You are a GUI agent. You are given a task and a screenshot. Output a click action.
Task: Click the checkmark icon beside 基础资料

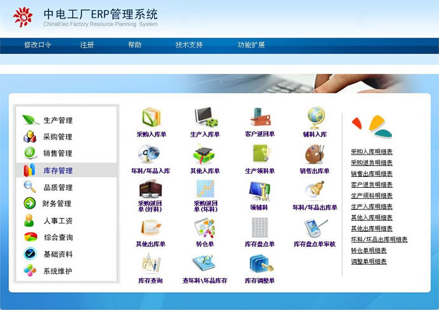click(x=30, y=254)
